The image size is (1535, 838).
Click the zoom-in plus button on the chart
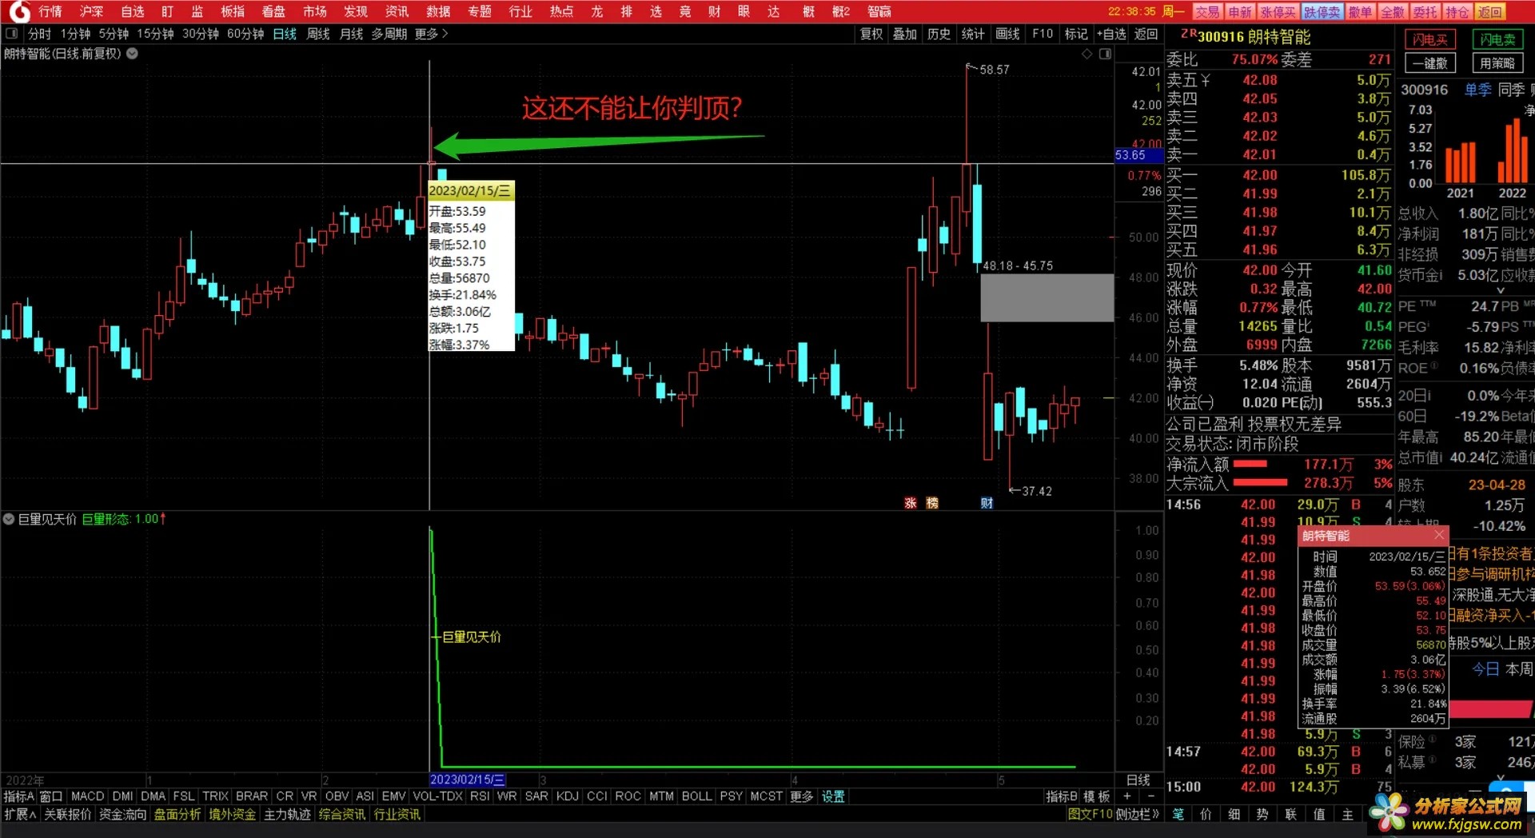click(x=1127, y=796)
